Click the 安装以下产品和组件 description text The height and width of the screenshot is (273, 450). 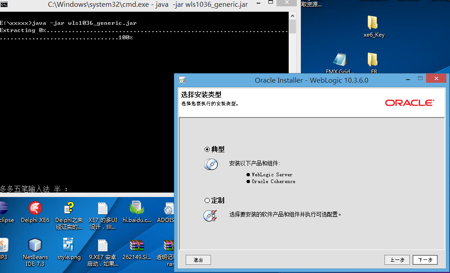(x=254, y=163)
